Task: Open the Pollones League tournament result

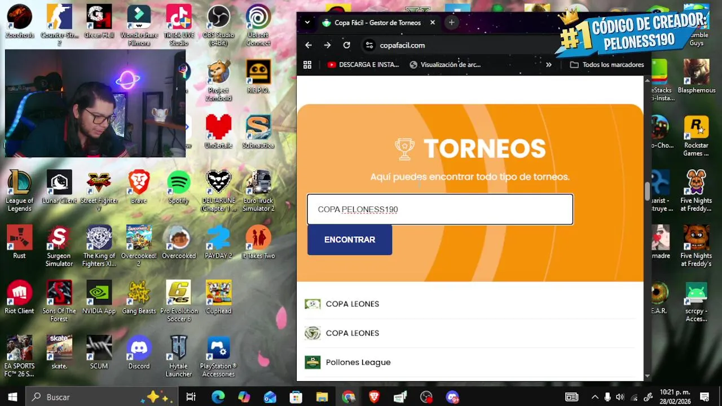Action: click(469, 362)
